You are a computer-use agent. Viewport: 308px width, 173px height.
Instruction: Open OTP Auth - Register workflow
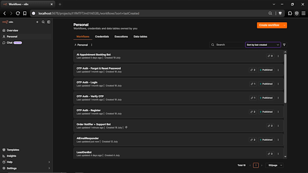(88, 110)
